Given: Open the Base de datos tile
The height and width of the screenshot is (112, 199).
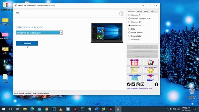Looking at the screenshot, I should (135, 62).
